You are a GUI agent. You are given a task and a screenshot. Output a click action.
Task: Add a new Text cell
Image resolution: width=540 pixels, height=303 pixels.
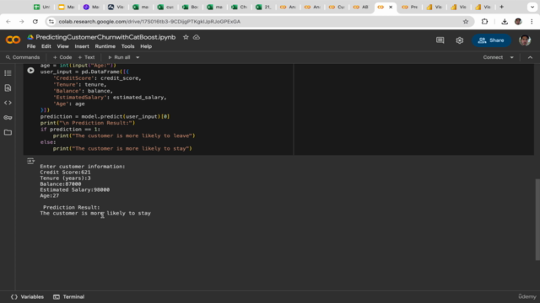(x=86, y=57)
